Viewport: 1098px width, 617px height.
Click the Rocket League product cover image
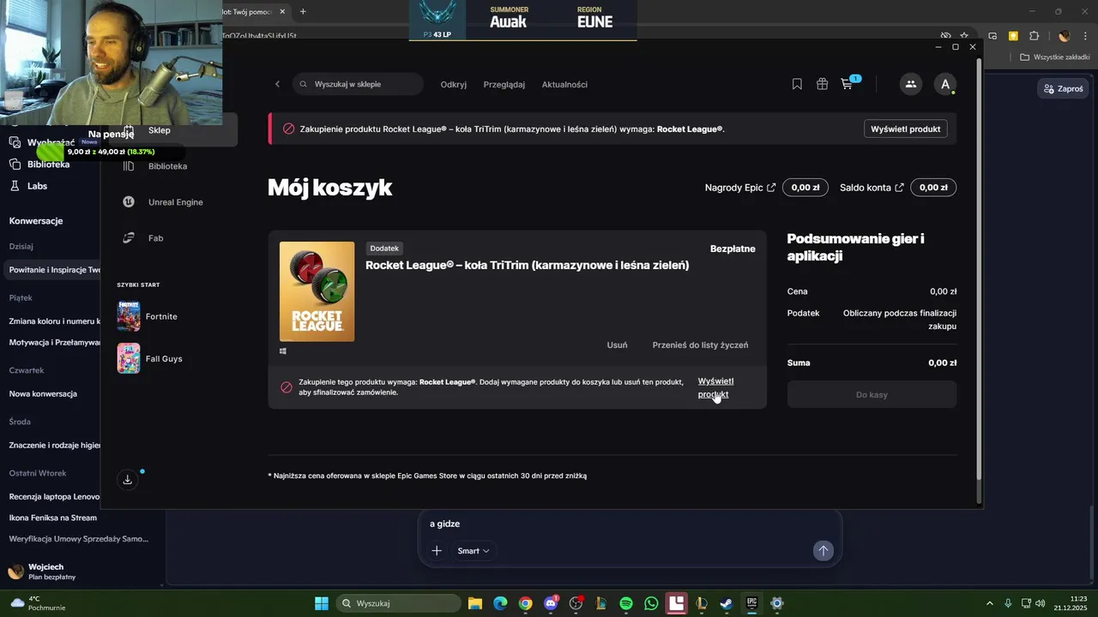point(317,291)
